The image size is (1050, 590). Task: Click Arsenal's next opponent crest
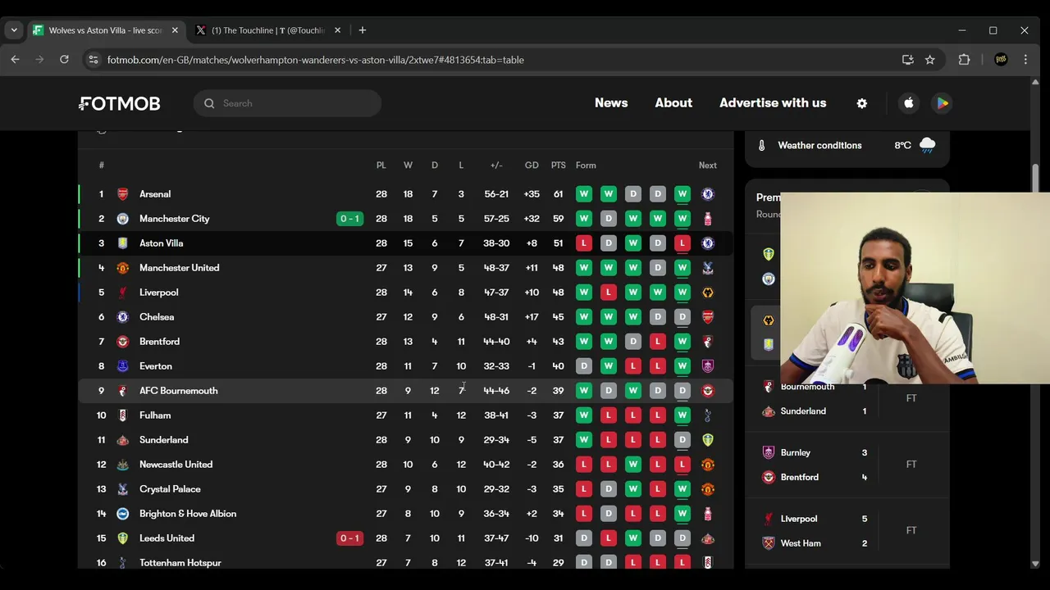pyautogui.click(x=708, y=194)
